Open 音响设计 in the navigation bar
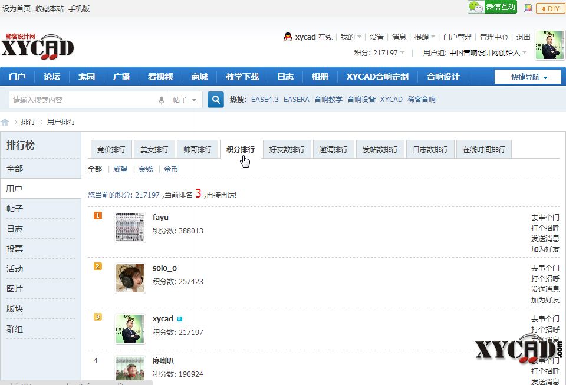The image size is (566, 385). pyautogui.click(x=443, y=77)
